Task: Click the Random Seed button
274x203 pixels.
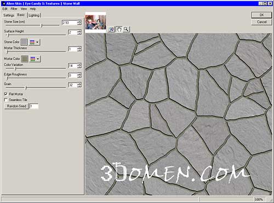Action: tap(16, 106)
